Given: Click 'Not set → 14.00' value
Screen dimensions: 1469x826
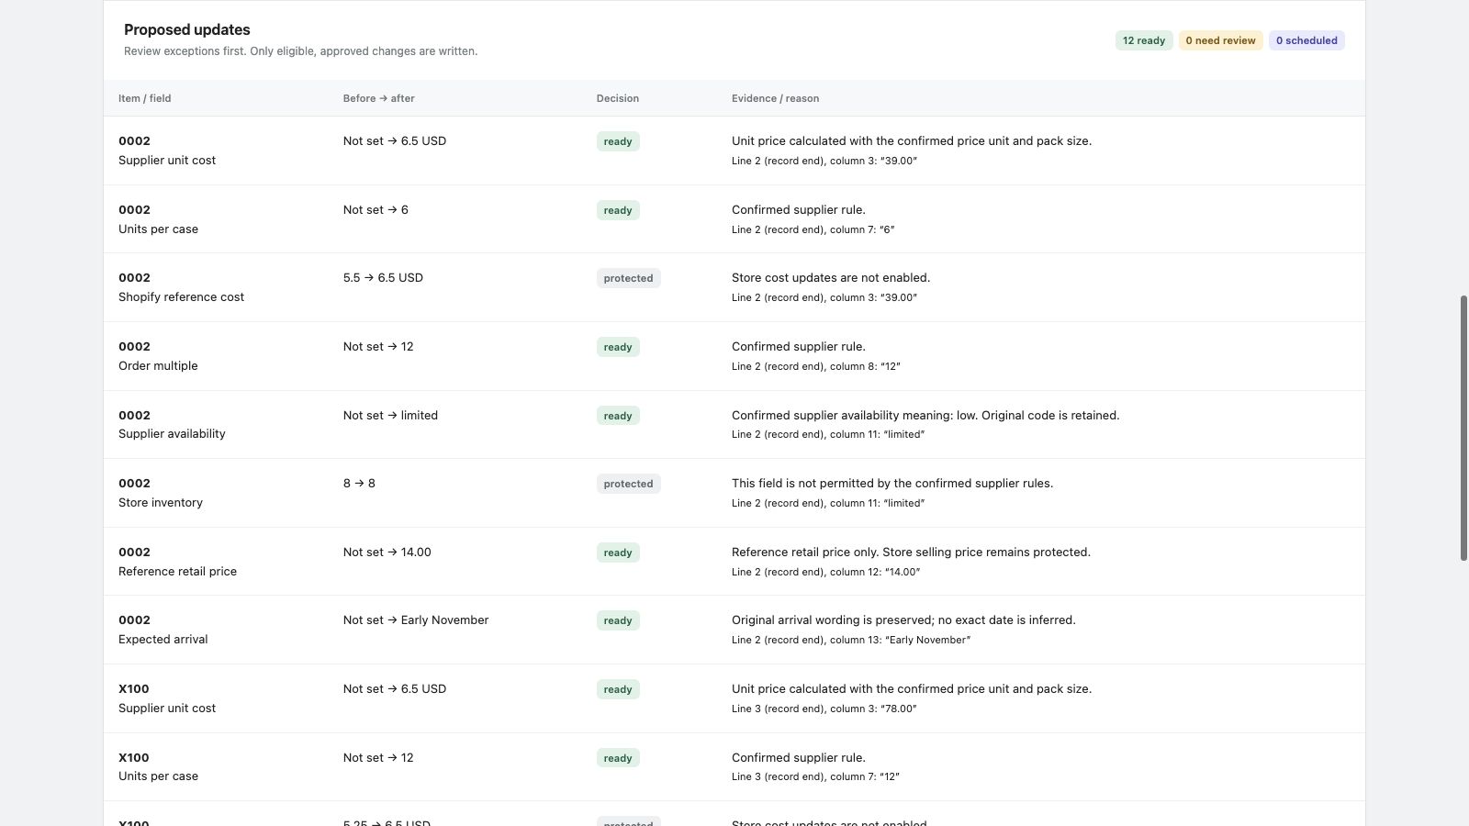Looking at the screenshot, I should coord(387,552).
